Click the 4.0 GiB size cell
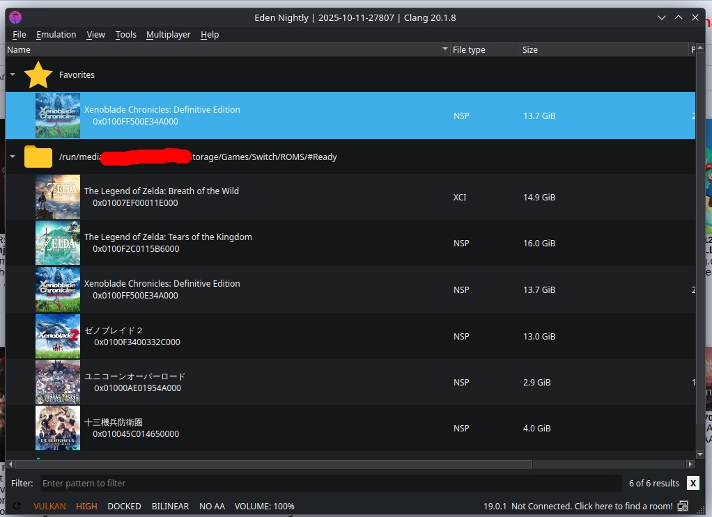This screenshot has width=712, height=517. (536, 428)
